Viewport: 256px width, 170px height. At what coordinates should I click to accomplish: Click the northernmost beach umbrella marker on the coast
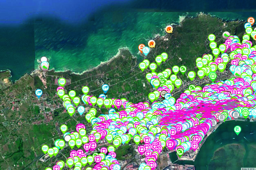[x=169, y=29]
